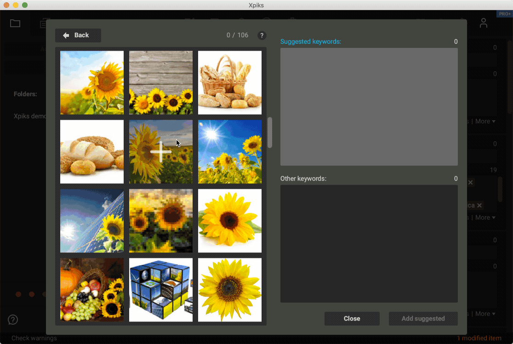Click the Suggested keywords label

(x=311, y=41)
